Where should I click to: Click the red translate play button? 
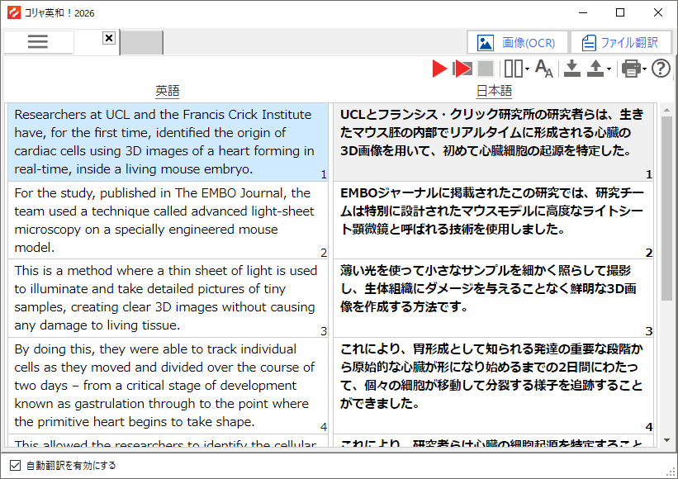click(439, 69)
